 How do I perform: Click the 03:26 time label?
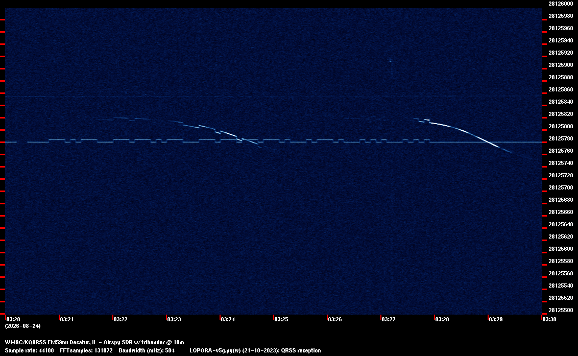tap(335, 319)
